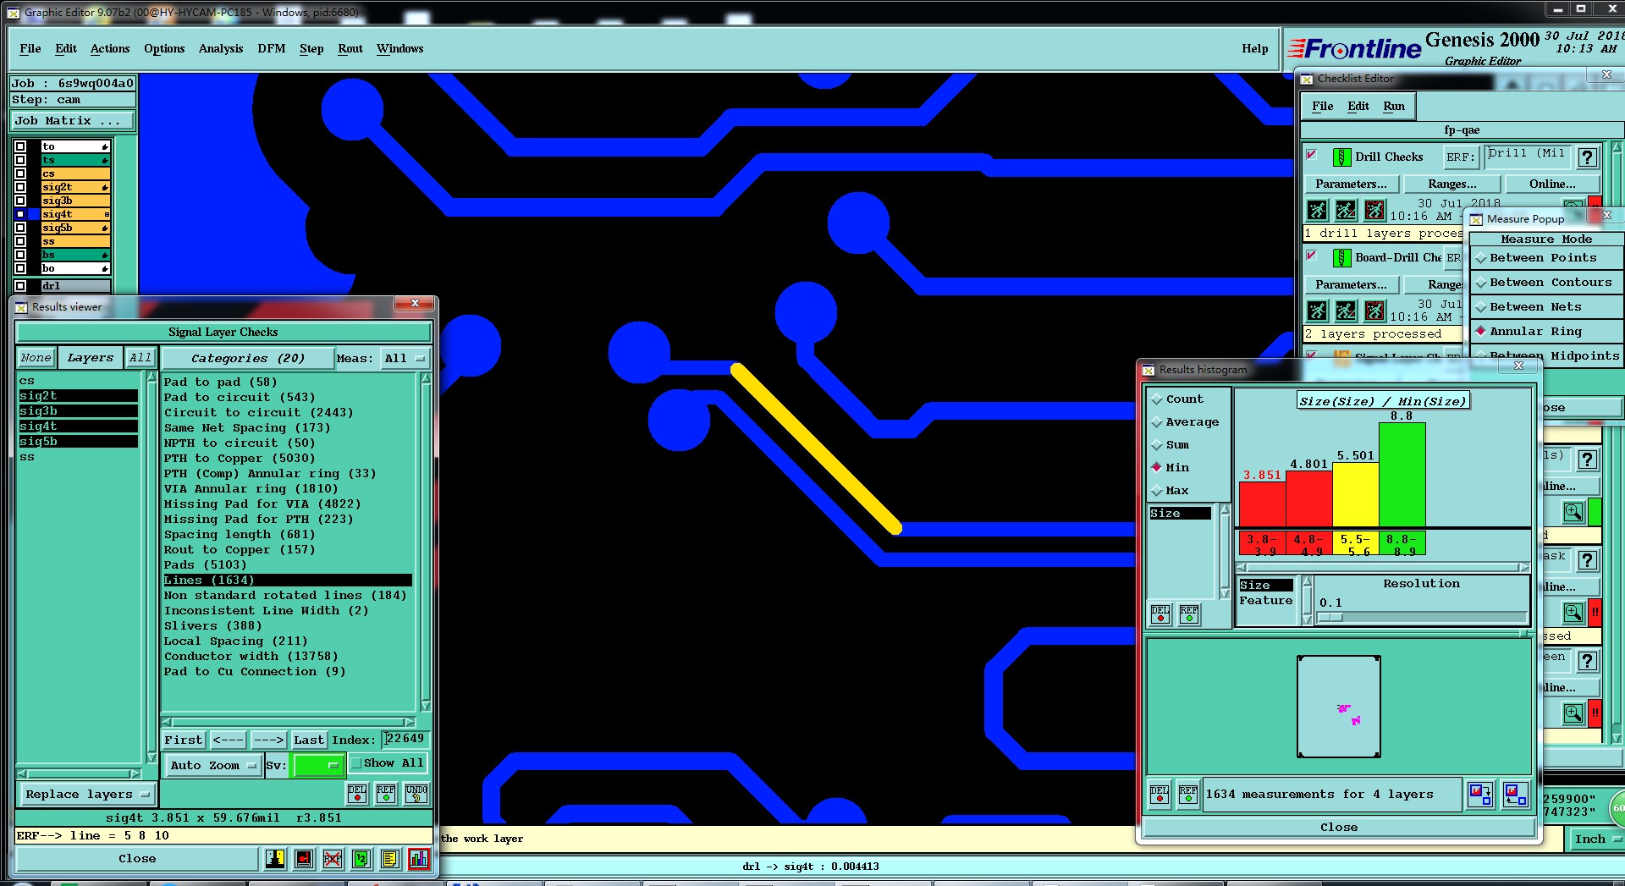This screenshot has height=886, width=1625.
Task: Click Parameters under Drill Checks
Action: [1351, 184]
